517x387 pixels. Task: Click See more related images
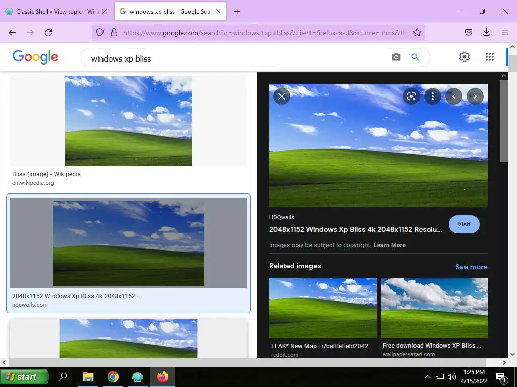point(471,267)
